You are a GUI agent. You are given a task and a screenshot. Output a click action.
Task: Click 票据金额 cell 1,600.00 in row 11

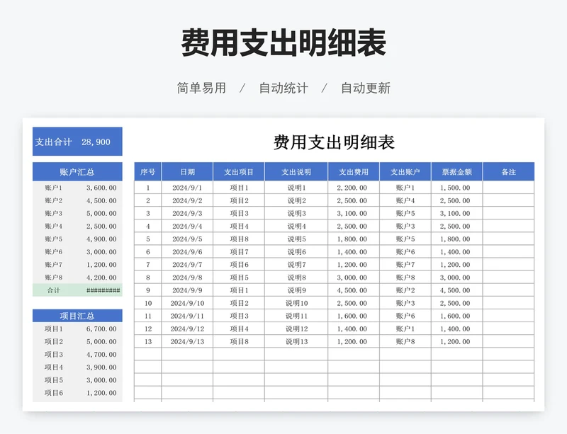tap(456, 316)
